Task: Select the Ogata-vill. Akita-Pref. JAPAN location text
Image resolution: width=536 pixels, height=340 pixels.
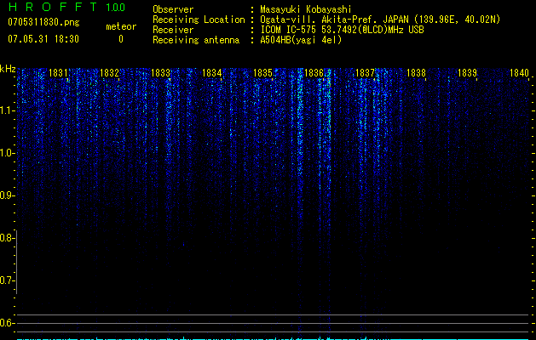Action: (x=380, y=20)
